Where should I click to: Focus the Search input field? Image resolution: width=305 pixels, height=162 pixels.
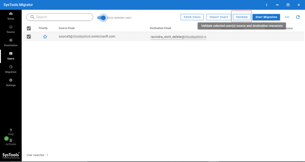[60, 17]
